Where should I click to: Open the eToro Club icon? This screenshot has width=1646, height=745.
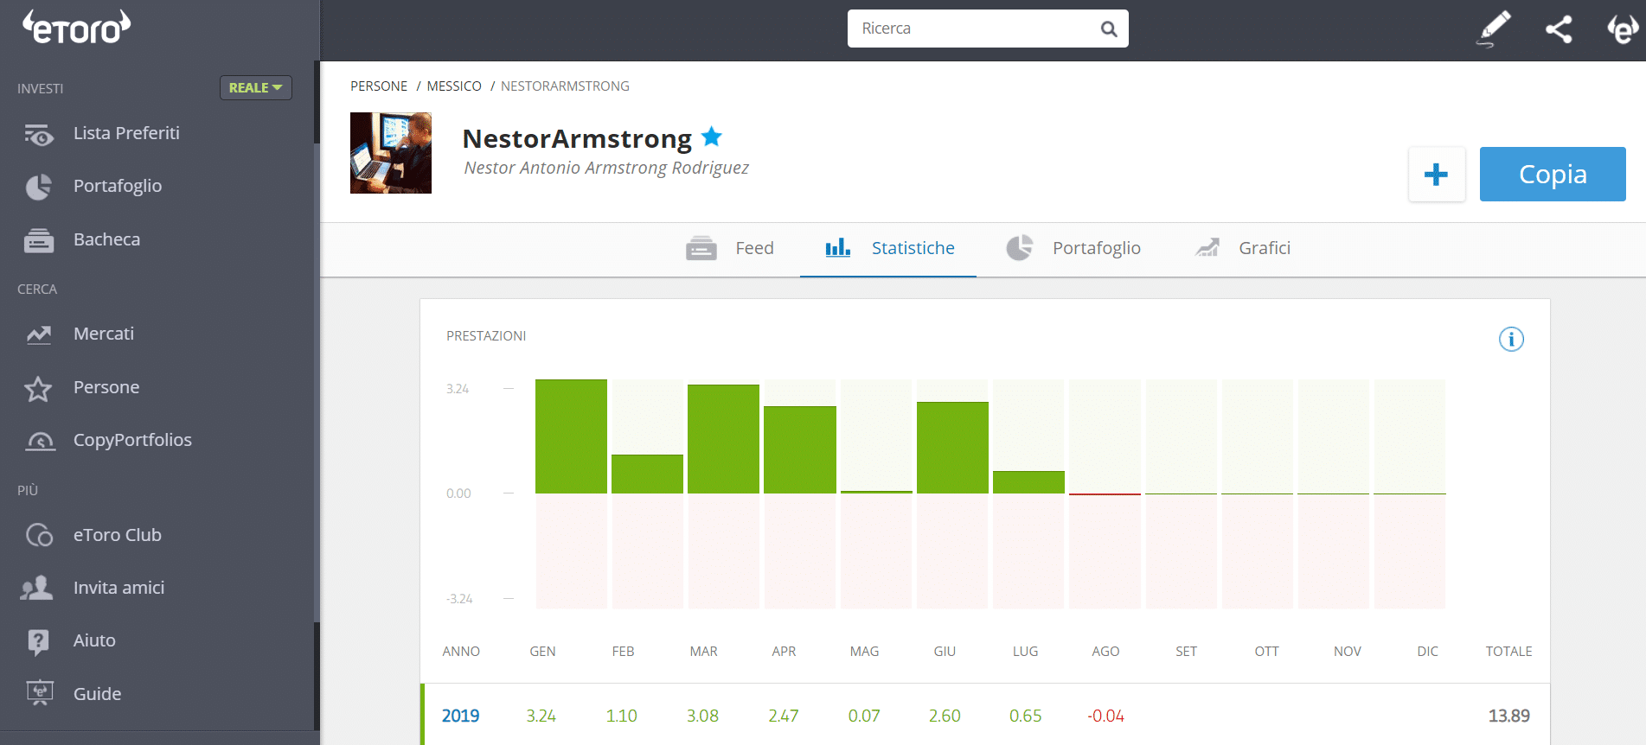tap(39, 535)
